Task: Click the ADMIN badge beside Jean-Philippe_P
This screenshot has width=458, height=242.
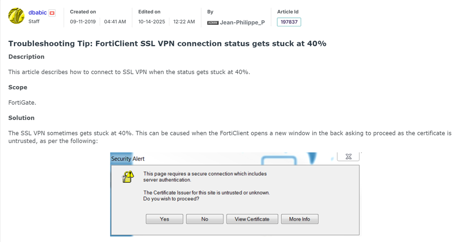Action: (x=212, y=22)
